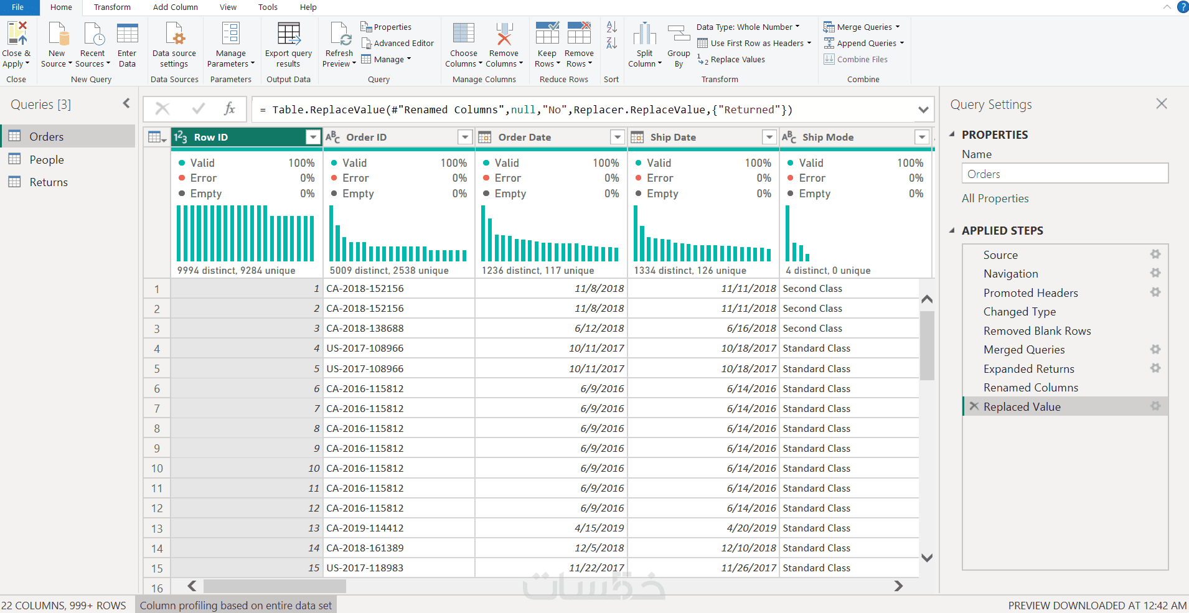Open the Add Column tab
Viewport: 1189px width, 613px height.
pyautogui.click(x=176, y=7)
